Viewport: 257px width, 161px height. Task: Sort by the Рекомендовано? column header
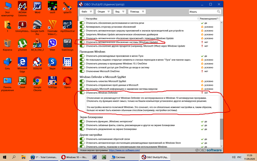[x=209, y=18]
